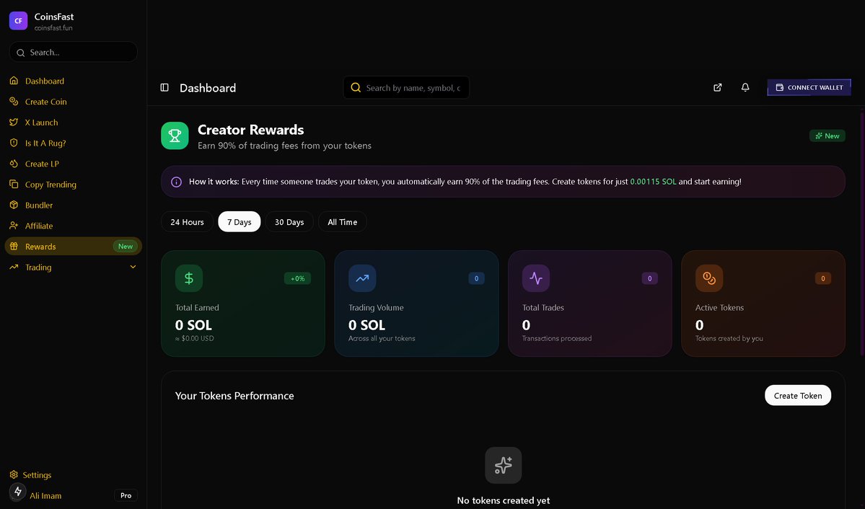Open Bundler in sidebar
This screenshot has height=509, width=865.
point(74,205)
